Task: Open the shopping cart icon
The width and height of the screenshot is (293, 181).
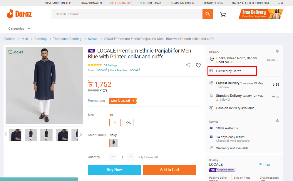Action: (223, 14)
